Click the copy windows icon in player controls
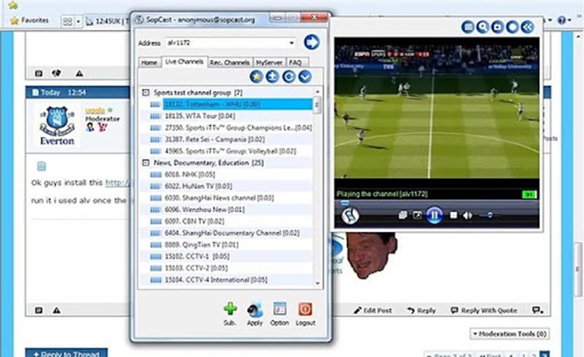Image resolution: width=584 pixels, height=357 pixels. (403, 215)
